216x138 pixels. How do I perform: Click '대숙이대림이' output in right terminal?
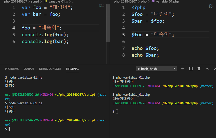tap(123, 99)
